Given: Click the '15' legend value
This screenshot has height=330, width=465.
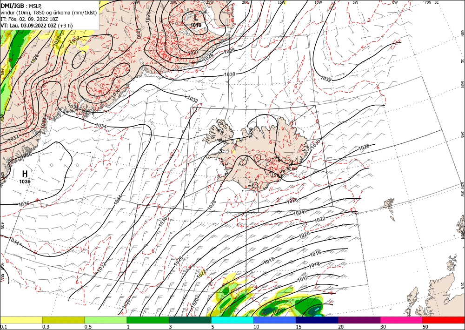Looking at the screenshot, I should (x=299, y=327).
